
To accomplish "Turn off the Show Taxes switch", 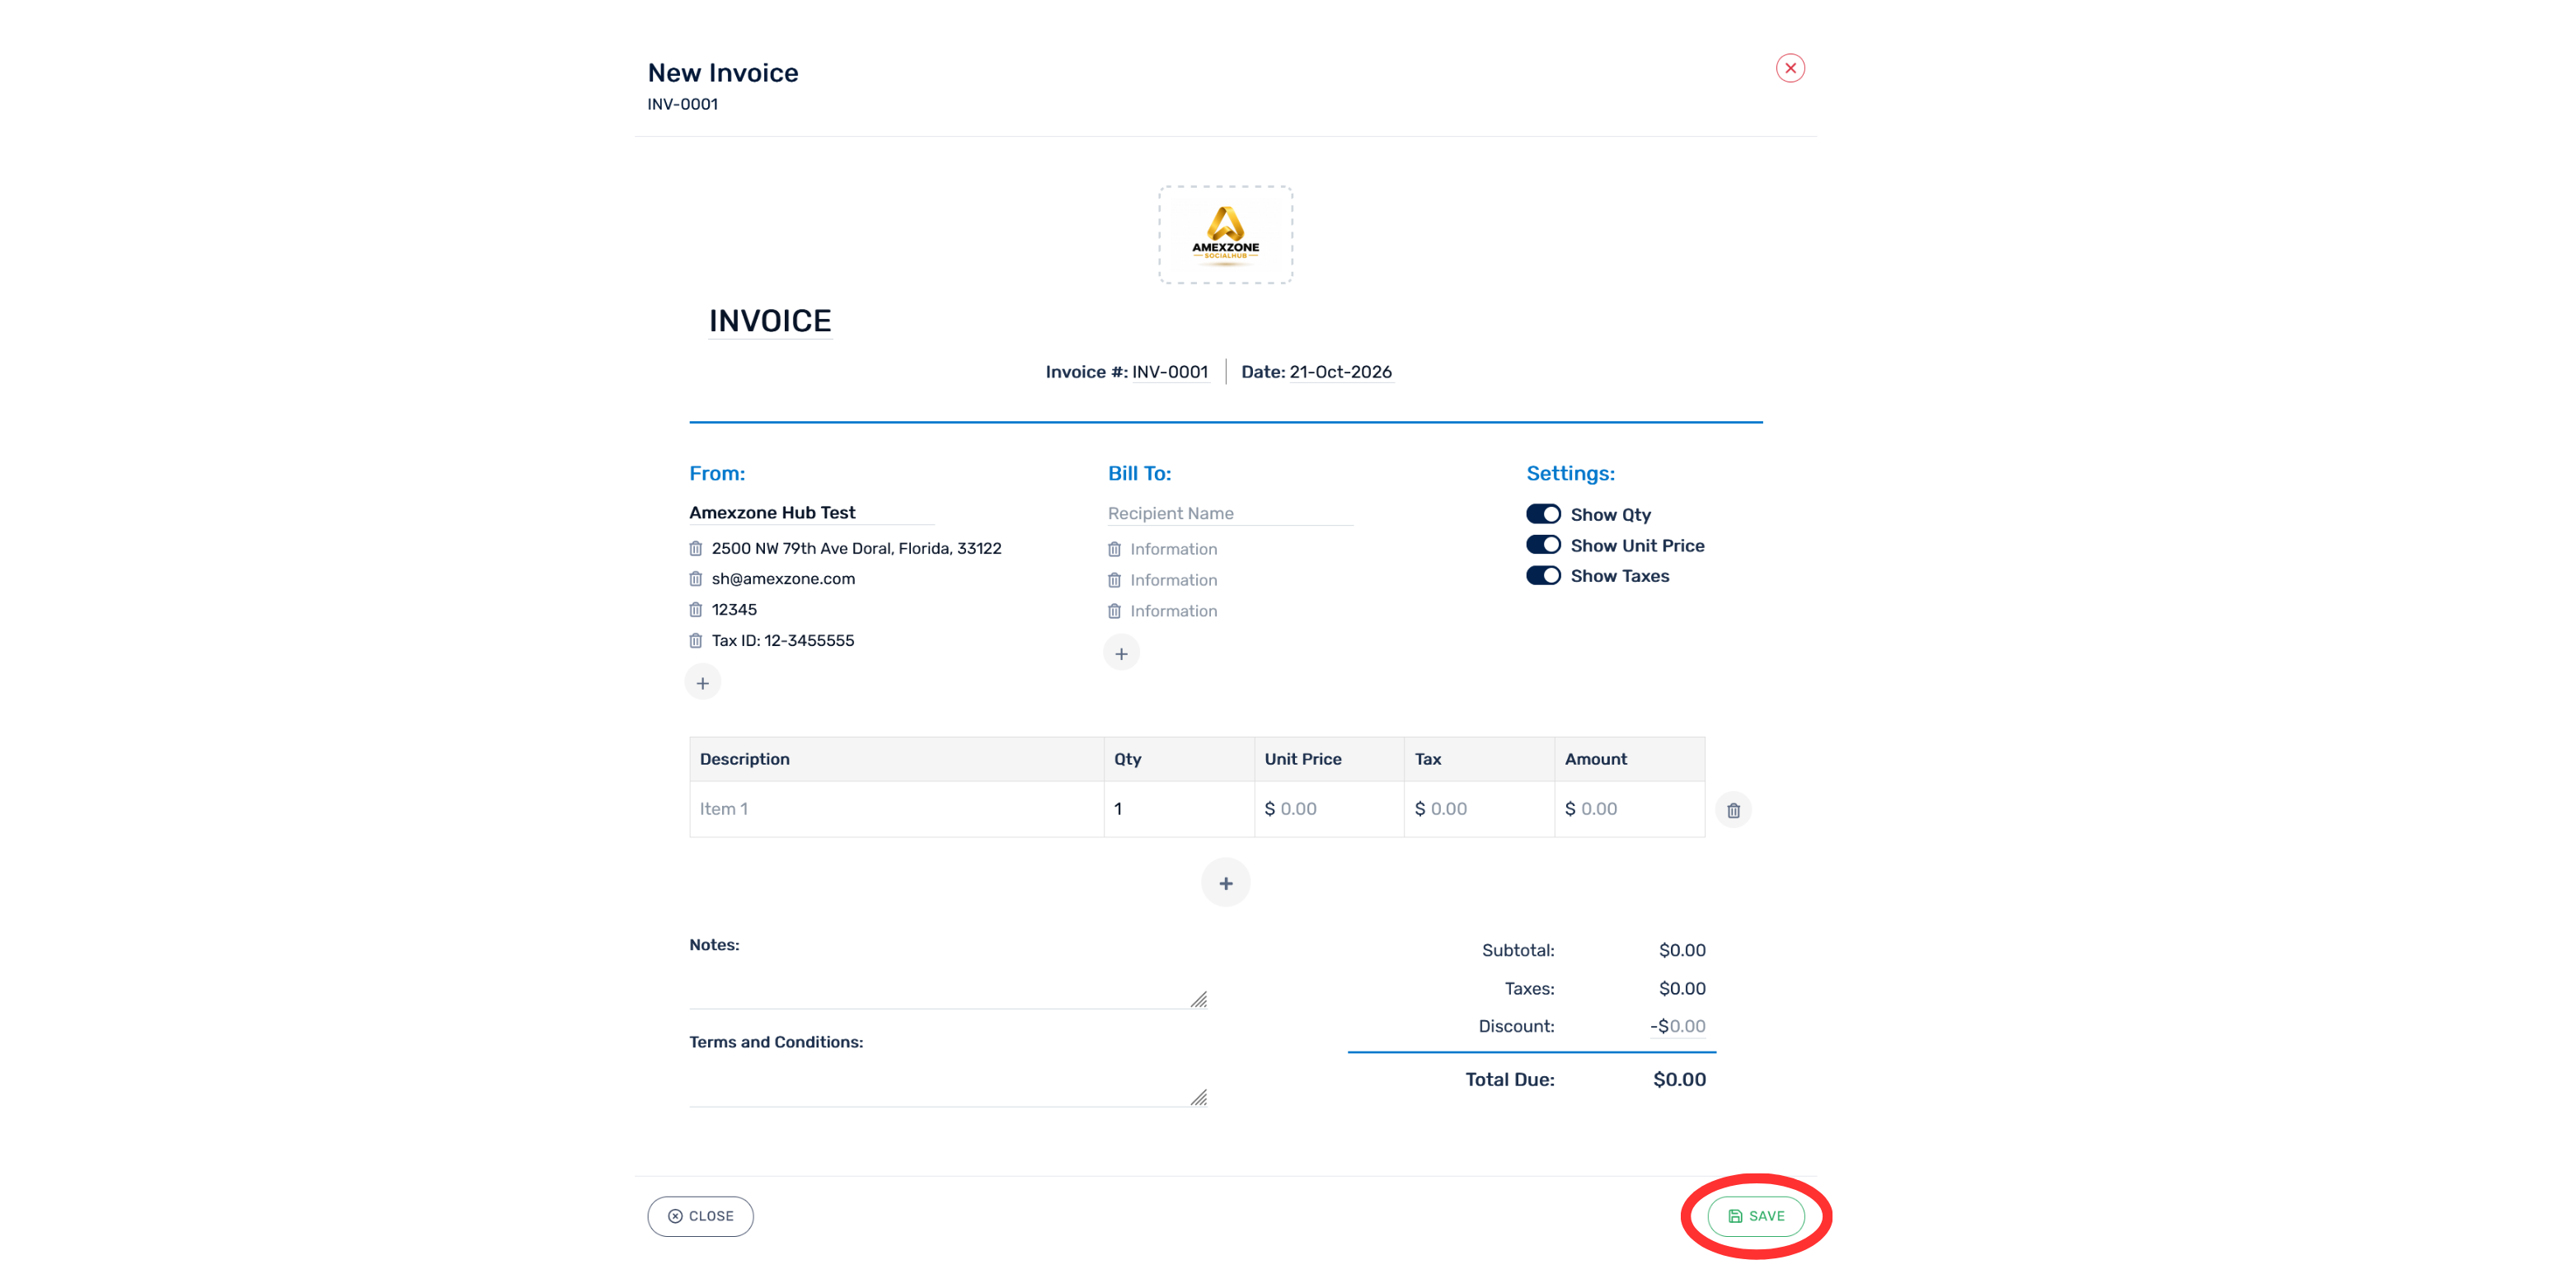I will tap(1543, 576).
